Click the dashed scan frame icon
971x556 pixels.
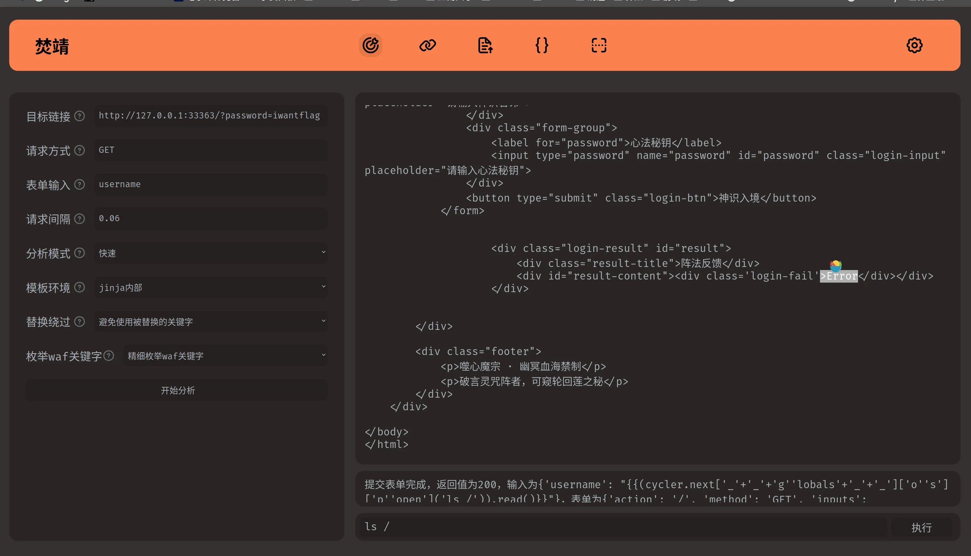tap(599, 45)
